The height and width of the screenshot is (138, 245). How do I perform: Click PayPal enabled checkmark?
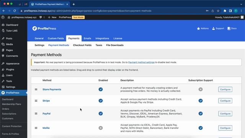tap(101, 113)
